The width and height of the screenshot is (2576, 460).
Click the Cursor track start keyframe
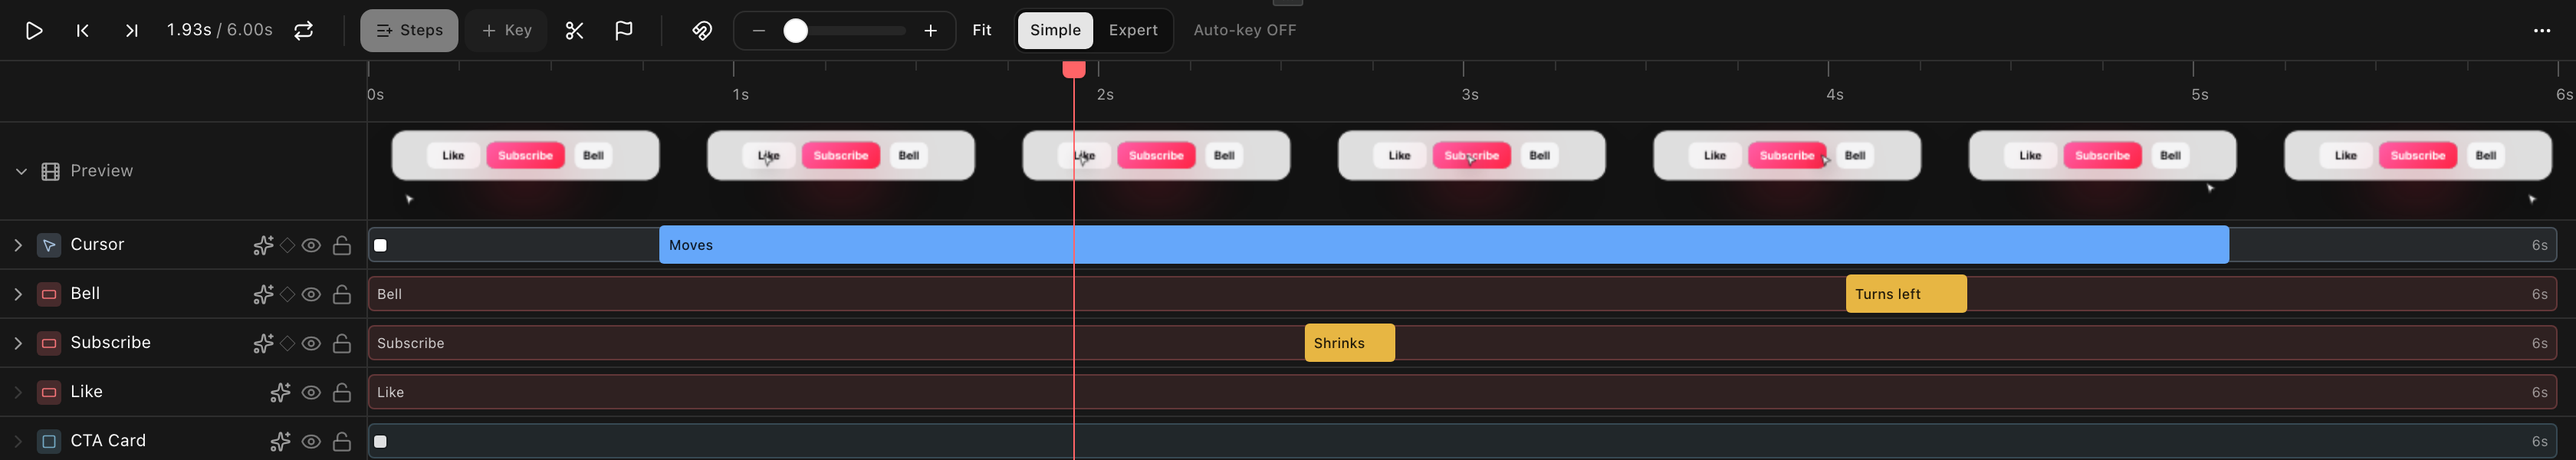380,245
